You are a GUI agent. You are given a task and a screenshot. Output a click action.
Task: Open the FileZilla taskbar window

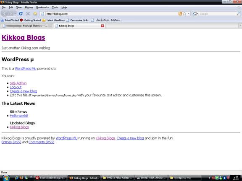50,178
